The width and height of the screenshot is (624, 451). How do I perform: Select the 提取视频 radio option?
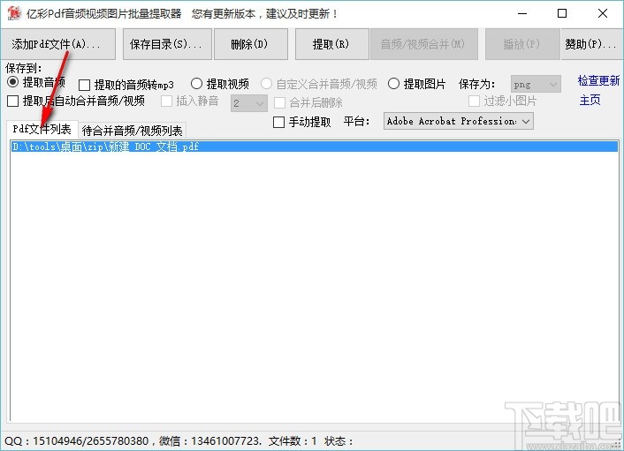coord(196,84)
